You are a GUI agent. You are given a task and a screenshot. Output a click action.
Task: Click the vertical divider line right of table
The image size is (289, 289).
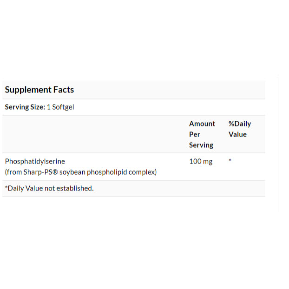point(278,144)
